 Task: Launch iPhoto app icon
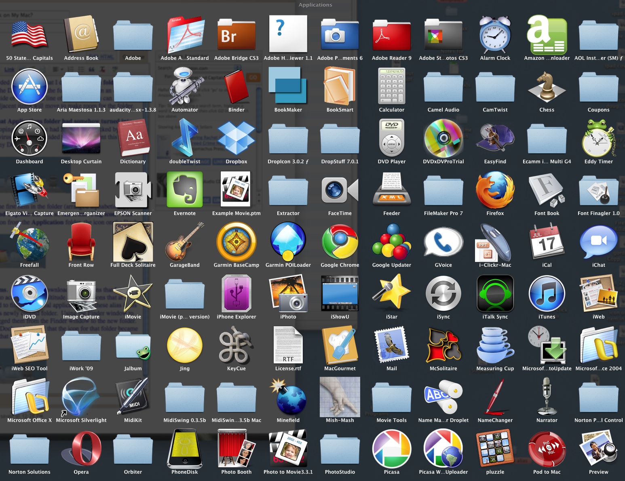tap(288, 293)
